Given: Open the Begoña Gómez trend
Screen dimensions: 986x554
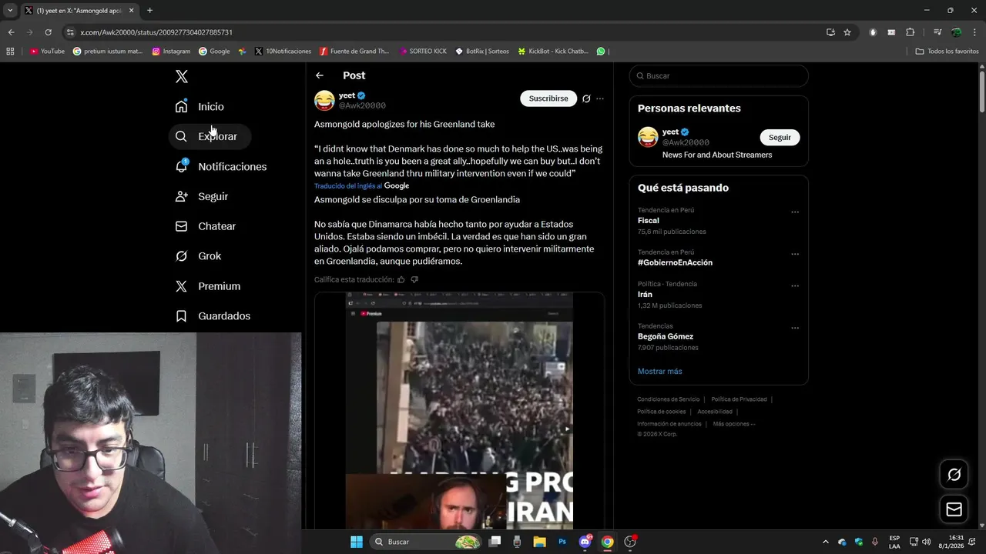Looking at the screenshot, I should (666, 336).
